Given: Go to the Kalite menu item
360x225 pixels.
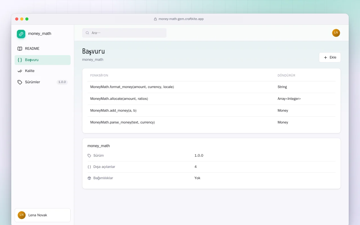Looking at the screenshot, I should pos(42,71).
